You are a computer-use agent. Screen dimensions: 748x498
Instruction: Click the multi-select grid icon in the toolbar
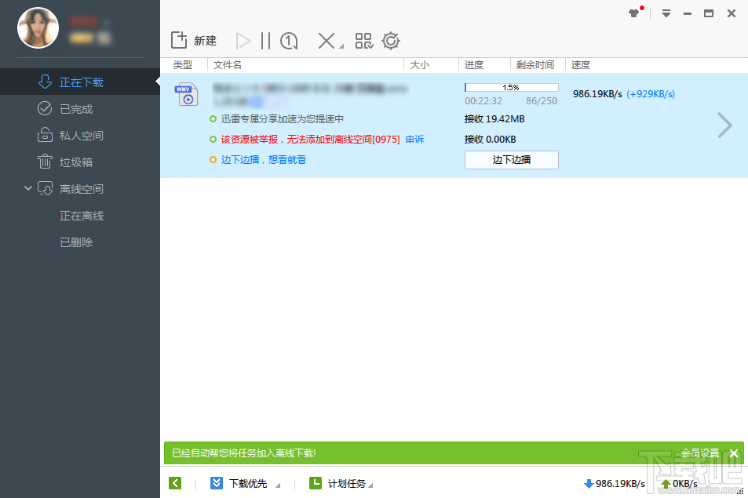pyautogui.click(x=364, y=41)
